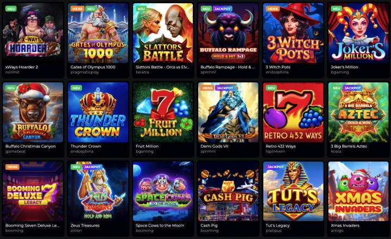Click the Booming Seven Deluxe Legacy title link

[33, 225]
